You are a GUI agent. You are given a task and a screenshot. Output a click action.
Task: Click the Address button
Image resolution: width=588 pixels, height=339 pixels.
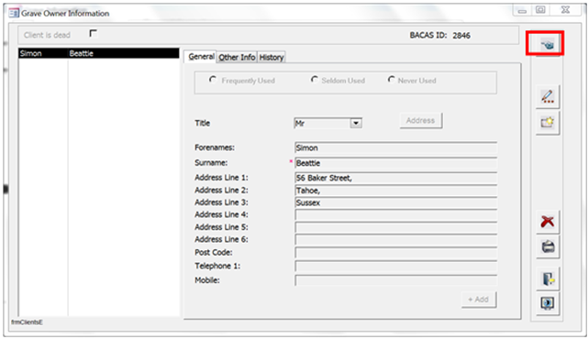click(x=421, y=121)
